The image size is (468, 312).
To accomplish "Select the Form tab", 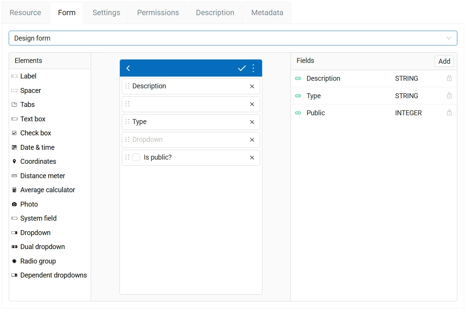I will tap(67, 13).
